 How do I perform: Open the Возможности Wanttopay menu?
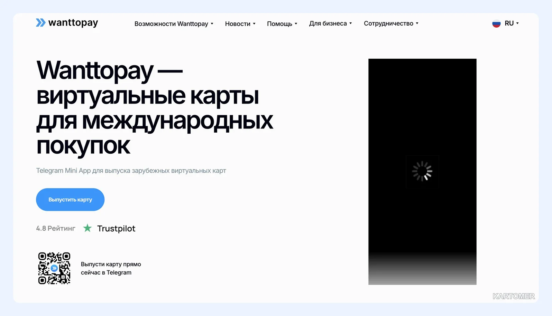click(x=174, y=24)
